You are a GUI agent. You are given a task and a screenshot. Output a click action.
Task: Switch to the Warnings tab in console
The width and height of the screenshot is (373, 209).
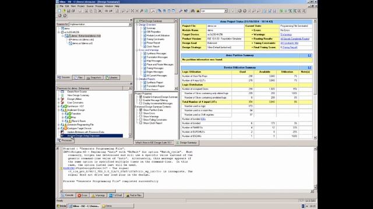(98, 195)
